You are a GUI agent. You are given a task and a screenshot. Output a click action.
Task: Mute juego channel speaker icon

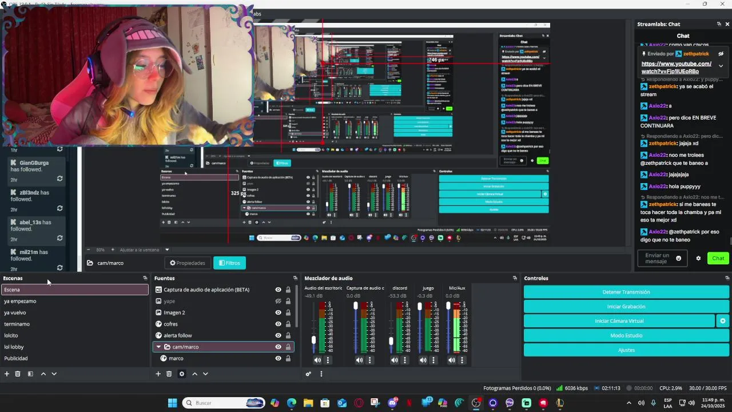tap(423, 360)
